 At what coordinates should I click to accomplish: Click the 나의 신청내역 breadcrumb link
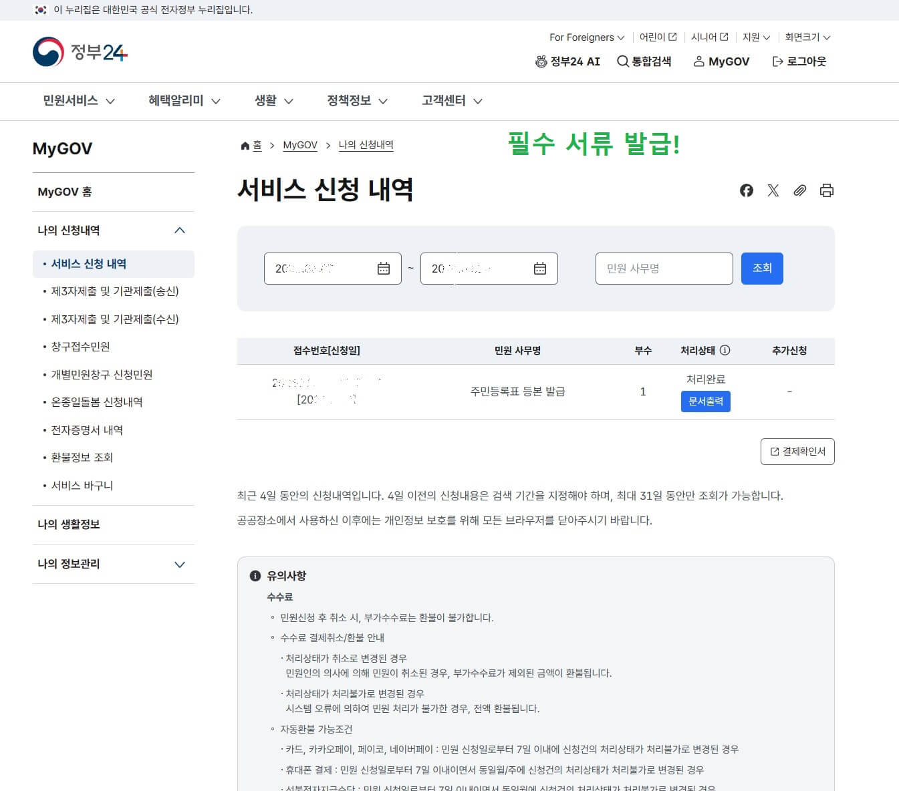(x=366, y=145)
